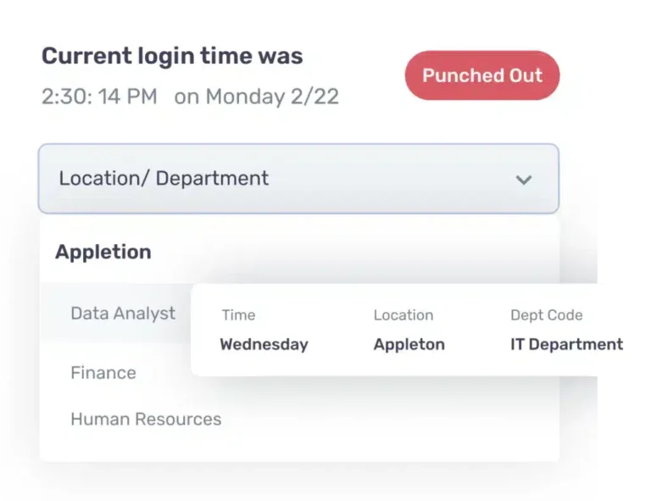This screenshot has width=651, height=501.
Task: Click the on Monday 2/22 date text
Action: [257, 97]
